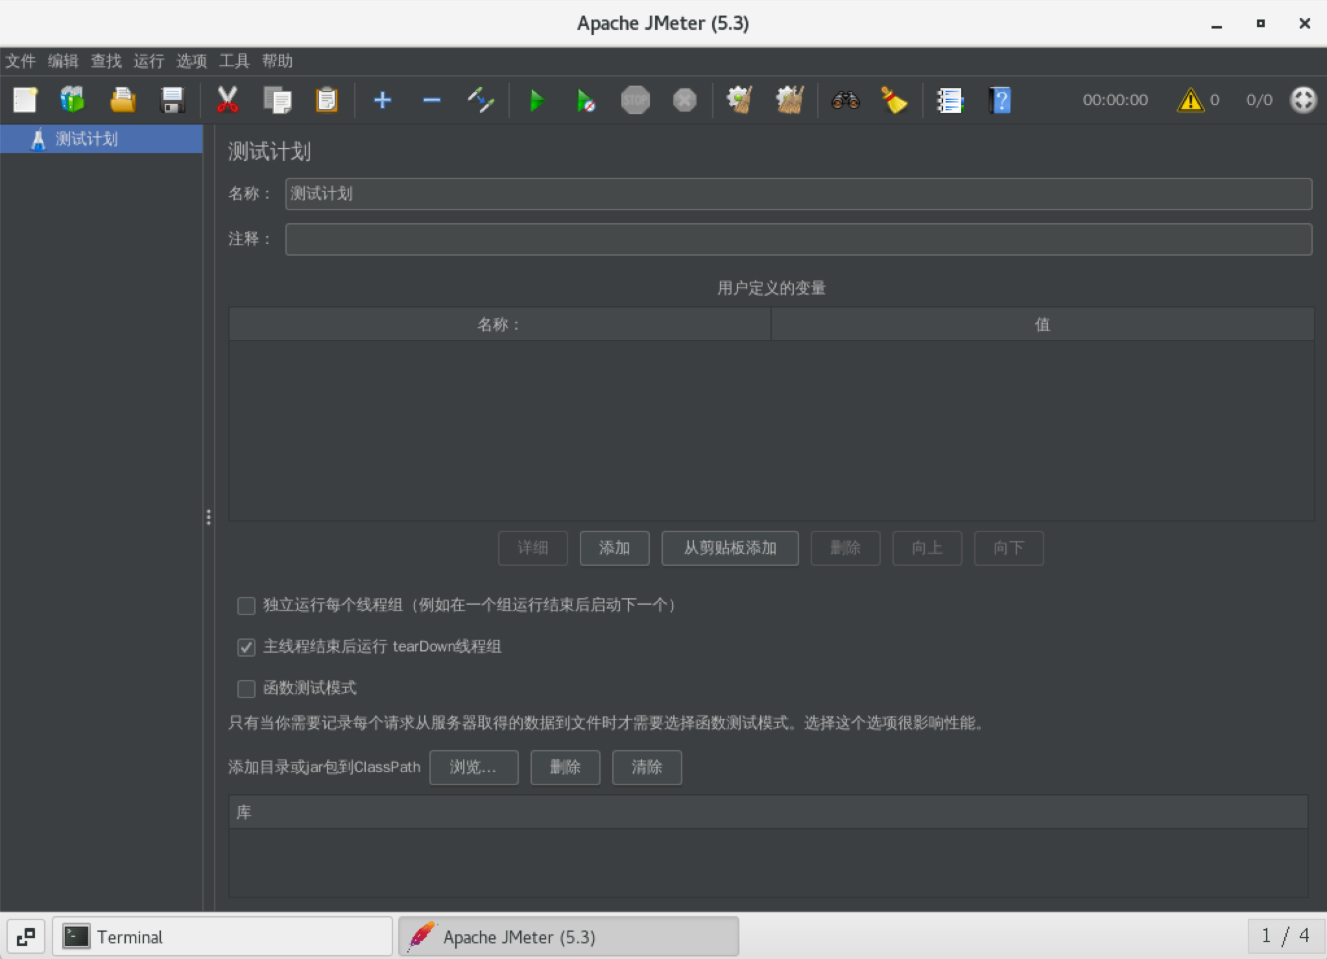Open Help with question mark book icon
The image size is (1327, 959).
[x=999, y=101]
